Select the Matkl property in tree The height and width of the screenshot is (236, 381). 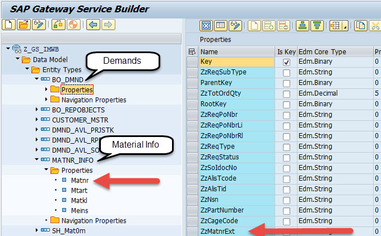(79, 200)
